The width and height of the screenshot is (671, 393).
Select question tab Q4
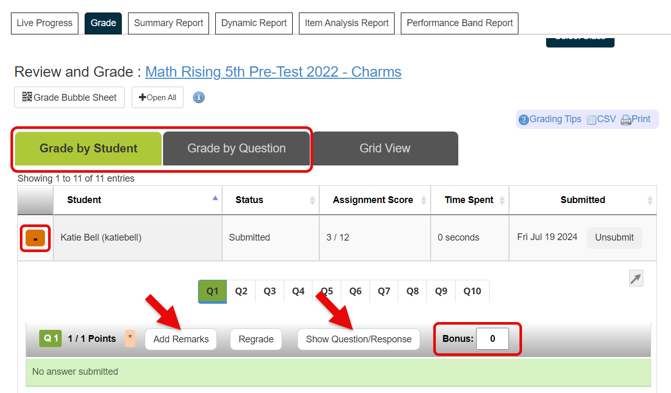pos(298,291)
